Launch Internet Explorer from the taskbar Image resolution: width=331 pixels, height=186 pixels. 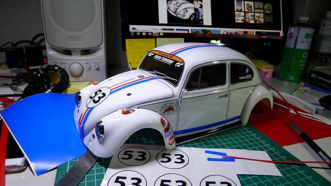pos(138,34)
